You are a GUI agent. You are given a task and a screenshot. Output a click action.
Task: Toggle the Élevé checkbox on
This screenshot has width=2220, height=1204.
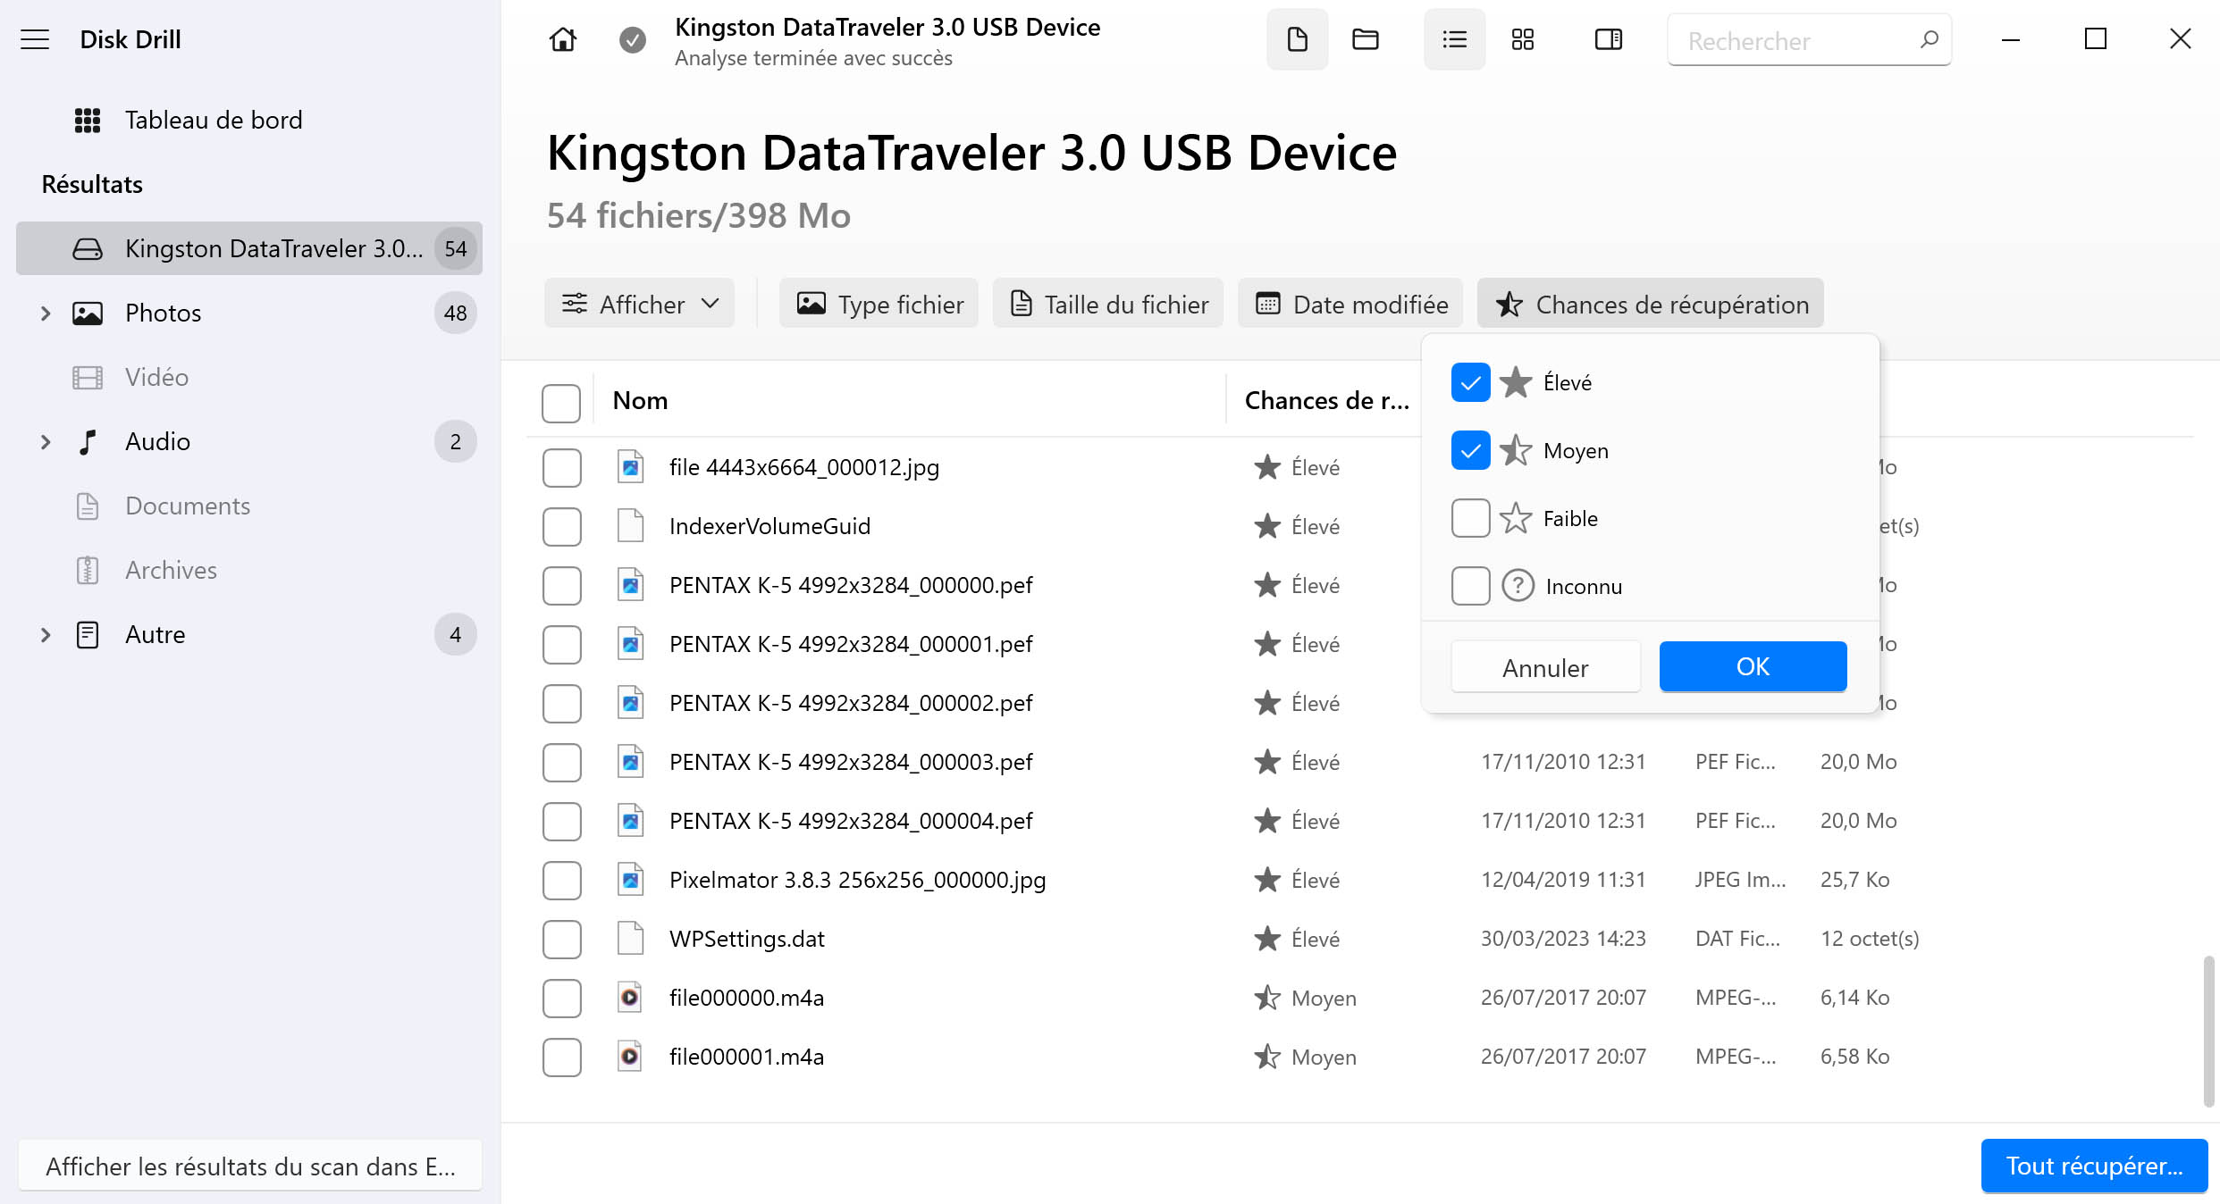point(1468,382)
